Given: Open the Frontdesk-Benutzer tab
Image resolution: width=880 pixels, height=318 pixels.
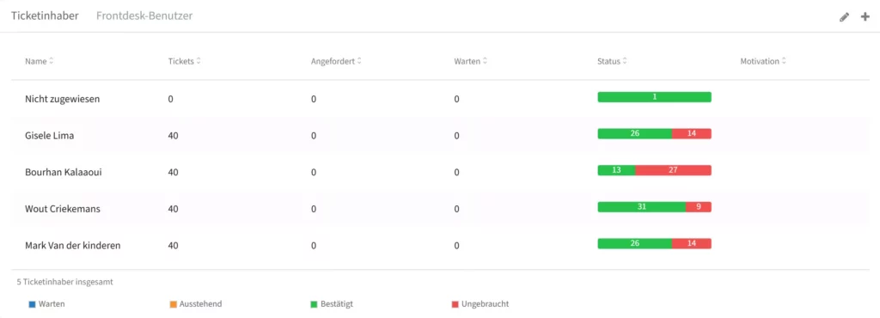Looking at the screenshot, I should point(144,15).
